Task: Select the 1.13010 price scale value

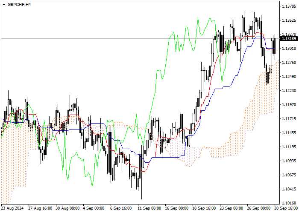Action: [x=289, y=49]
